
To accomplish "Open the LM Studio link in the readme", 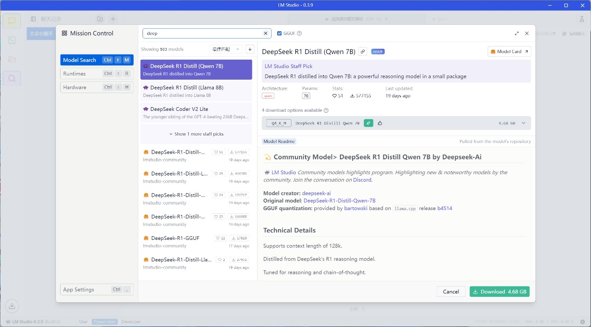I will coord(284,172).
